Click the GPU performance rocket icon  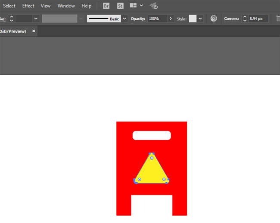153,6
